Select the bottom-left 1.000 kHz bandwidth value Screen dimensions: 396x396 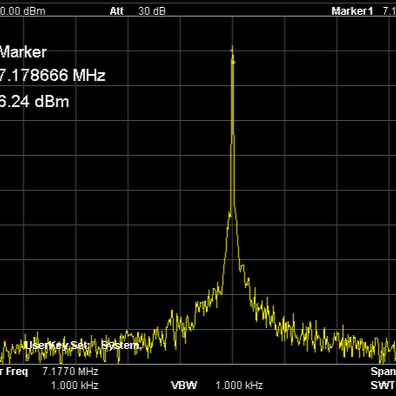click(74, 386)
